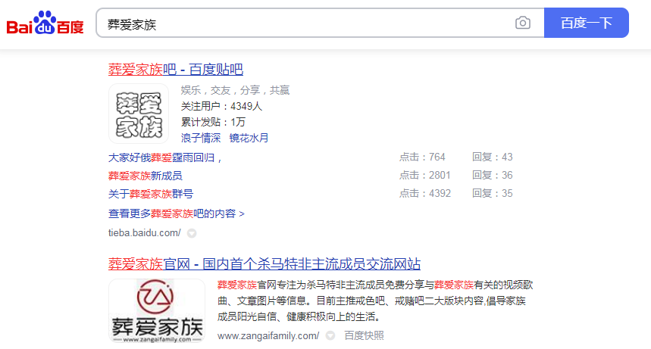The image size is (651, 349).
Task: Click the Baidu logo
Action: coord(45,23)
